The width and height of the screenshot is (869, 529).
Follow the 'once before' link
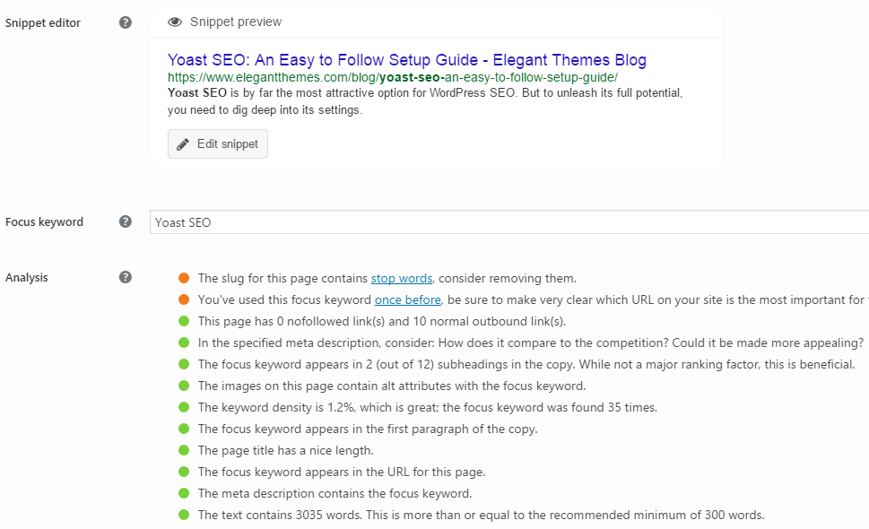click(408, 299)
